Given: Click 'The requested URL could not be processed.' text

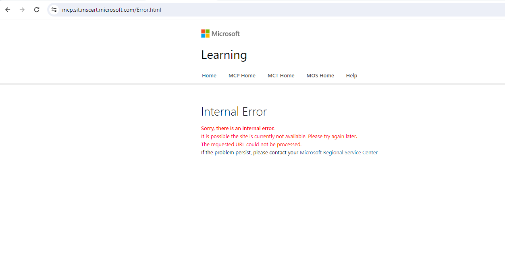Looking at the screenshot, I should click(x=251, y=145).
